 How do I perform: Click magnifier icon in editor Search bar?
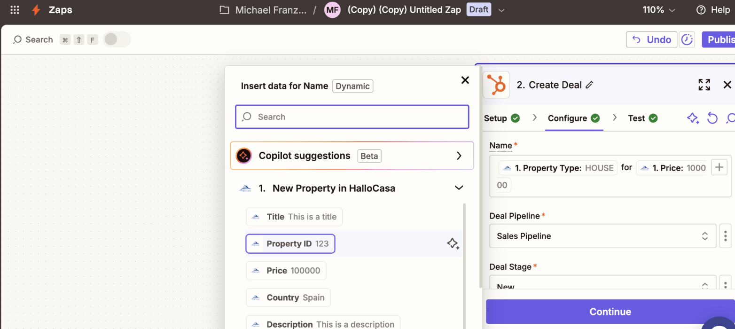pyautogui.click(x=17, y=39)
